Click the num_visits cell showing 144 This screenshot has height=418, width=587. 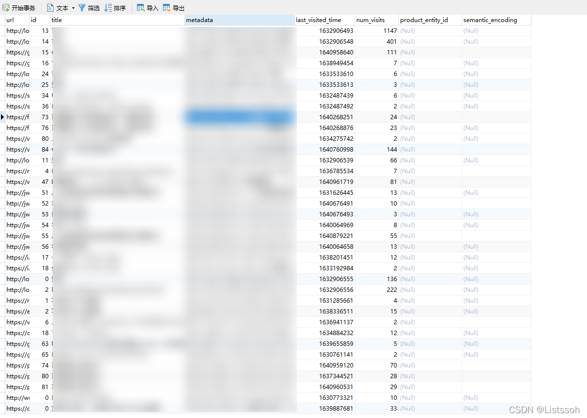point(376,150)
